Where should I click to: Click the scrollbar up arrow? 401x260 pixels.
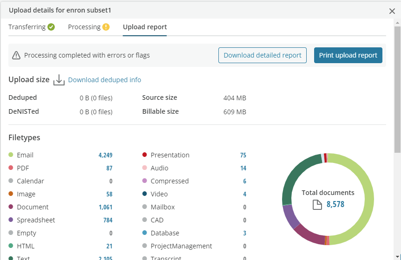coord(397,23)
